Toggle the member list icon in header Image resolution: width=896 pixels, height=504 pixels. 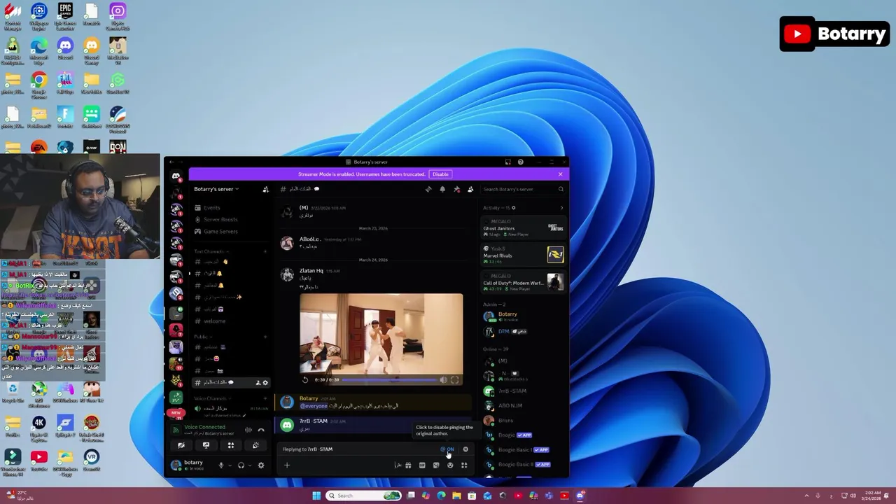point(470,189)
